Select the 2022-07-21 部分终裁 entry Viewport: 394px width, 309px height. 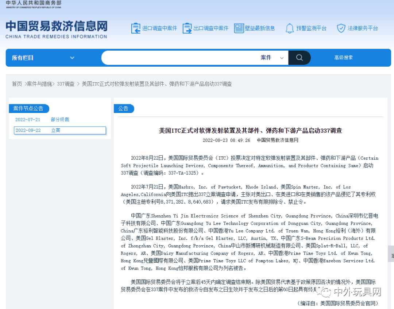pos(42,120)
